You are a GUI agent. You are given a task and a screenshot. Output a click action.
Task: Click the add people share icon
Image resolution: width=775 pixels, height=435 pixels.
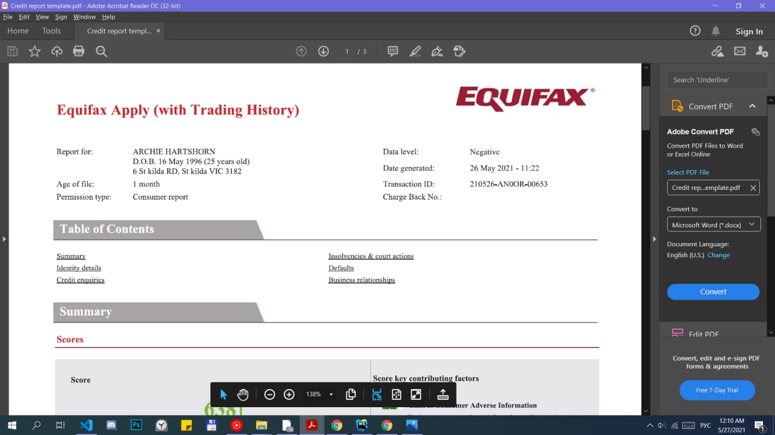pos(762,51)
